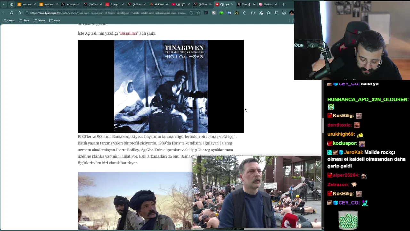Open the browser profile avatar

[291, 13]
